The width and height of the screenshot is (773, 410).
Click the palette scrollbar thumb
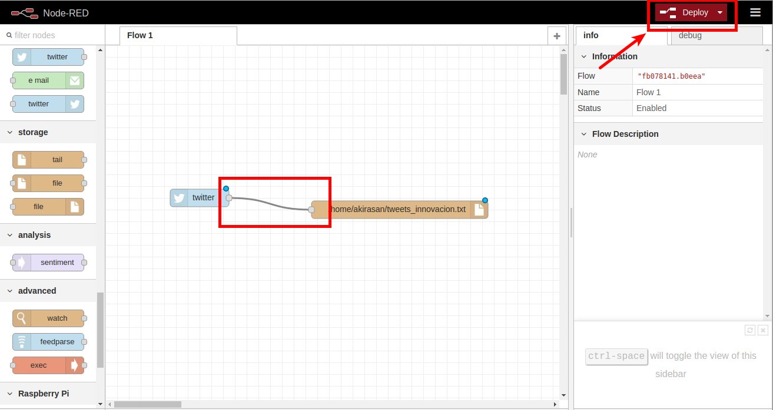[100, 330]
